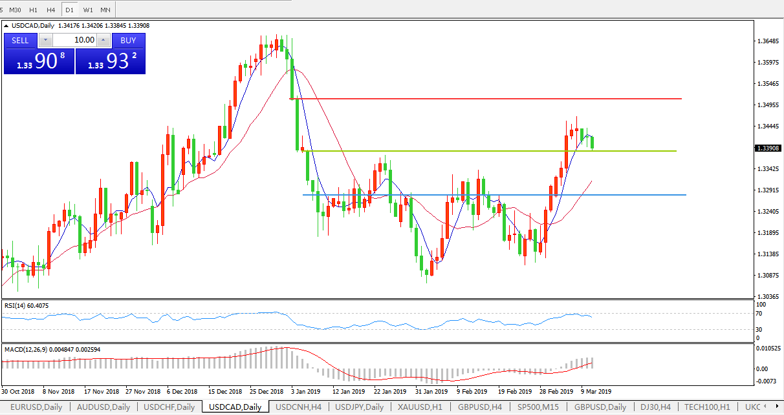
Task: Switch to the USDJPY,Daily tab
Action: (359, 407)
